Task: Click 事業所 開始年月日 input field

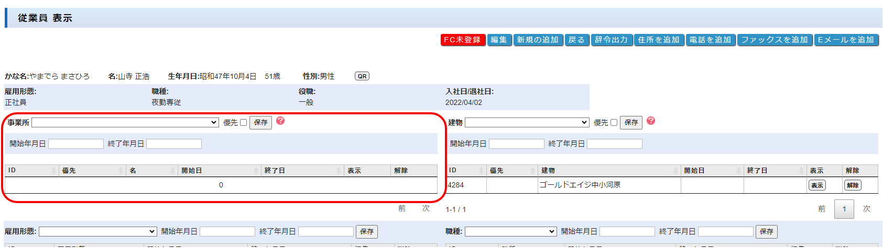Action: (76, 144)
